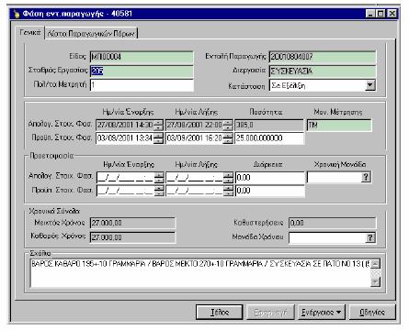Click the Προετοιμασία planned end date stepper
Viewport: 409px width, 330px height.
pyautogui.click(x=228, y=191)
